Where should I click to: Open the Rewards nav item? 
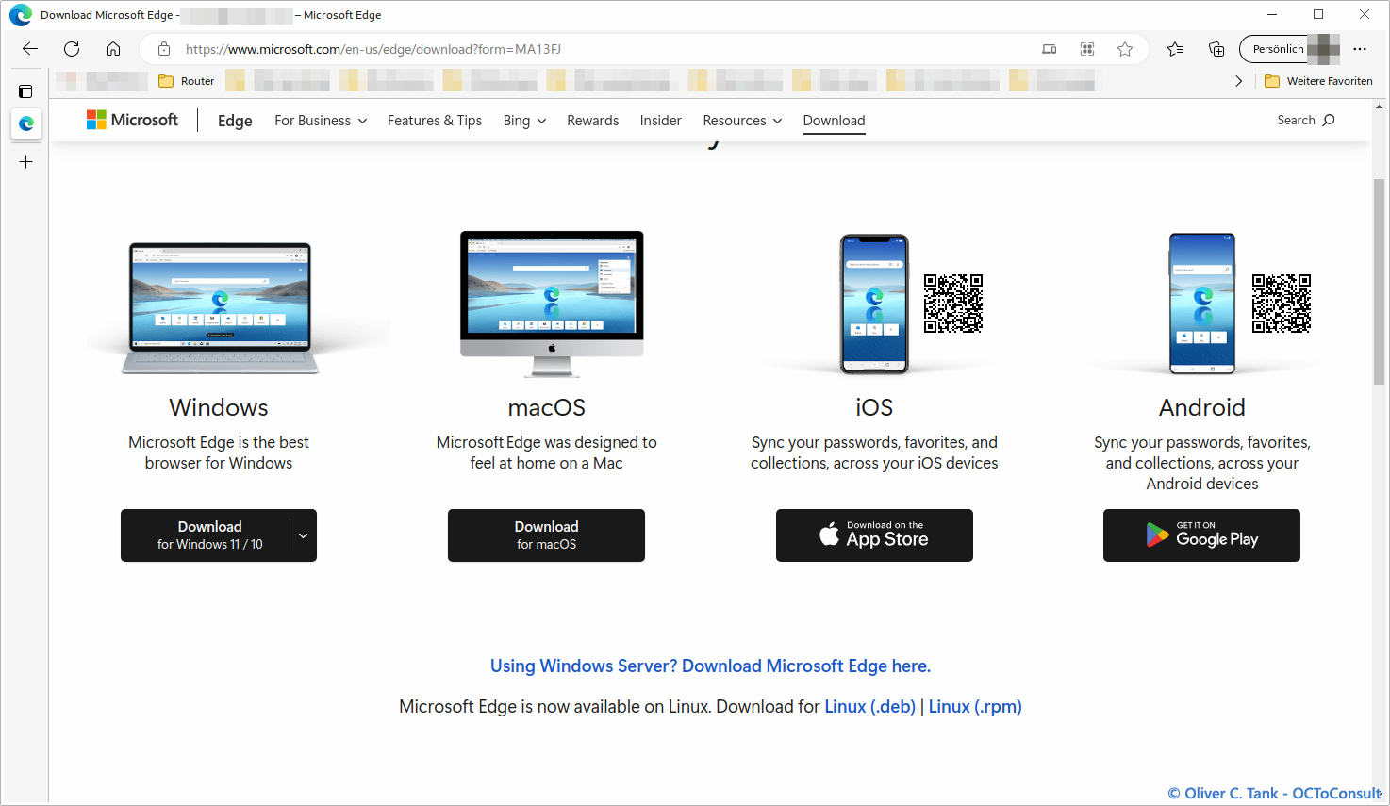(593, 121)
